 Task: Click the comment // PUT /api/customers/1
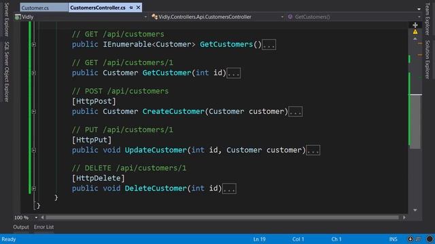[x=122, y=129]
